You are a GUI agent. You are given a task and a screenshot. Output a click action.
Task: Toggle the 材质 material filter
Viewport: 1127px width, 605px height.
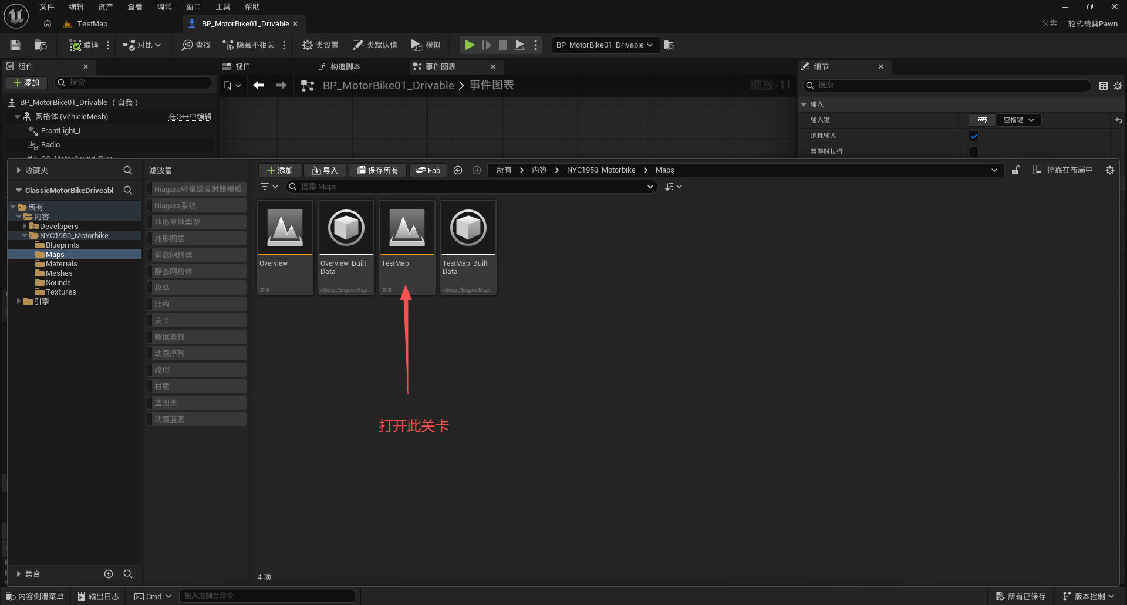click(x=197, y=386)
